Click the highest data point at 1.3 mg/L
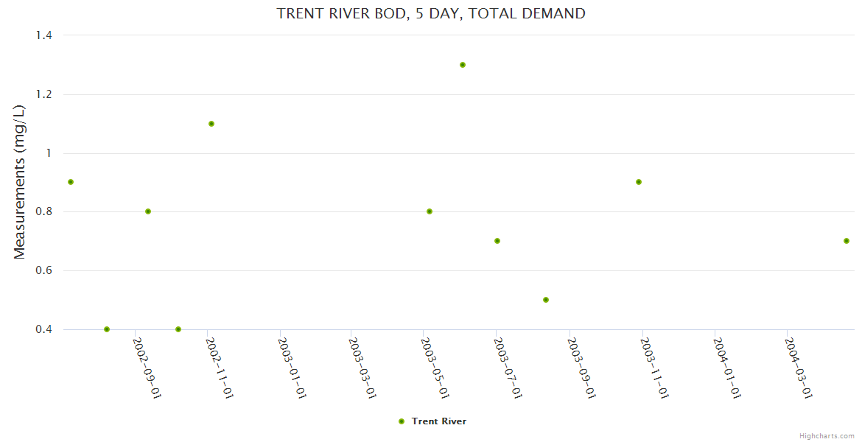The width and height of the screenshot is (862, 442). pos(463,65)
